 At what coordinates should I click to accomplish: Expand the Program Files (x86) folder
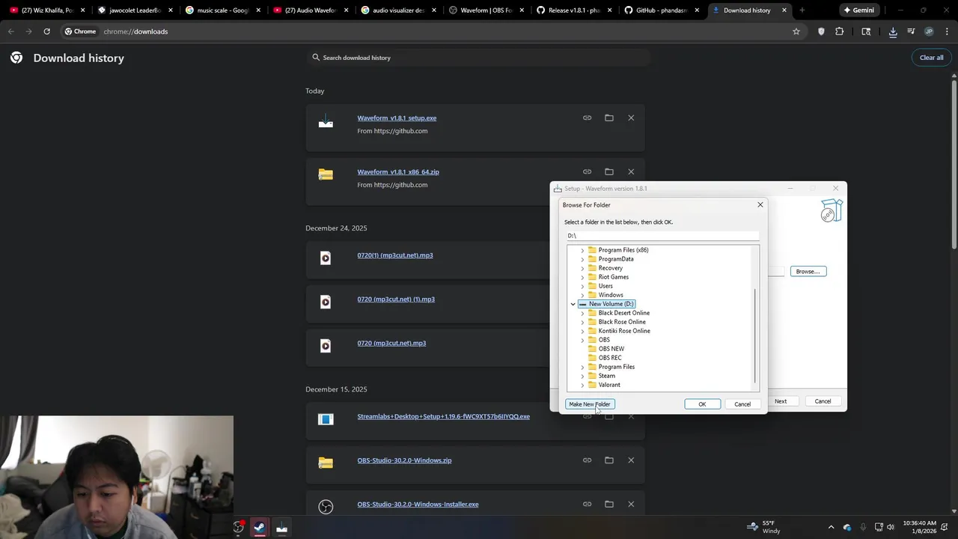(x=582, y=250)
